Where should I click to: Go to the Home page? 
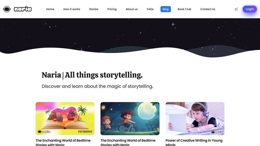[50, 9]
